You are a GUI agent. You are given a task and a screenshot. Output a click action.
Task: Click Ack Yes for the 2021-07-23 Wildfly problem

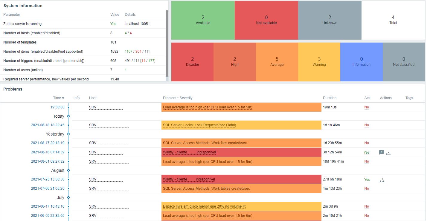367,180
